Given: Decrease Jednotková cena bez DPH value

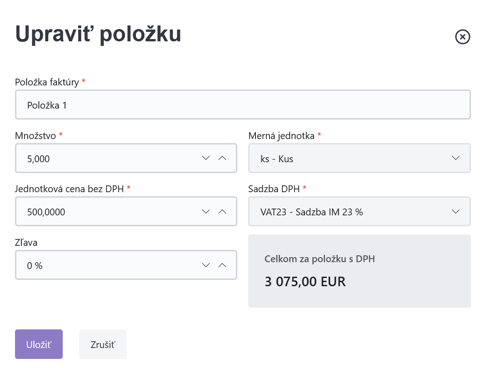Looking at the screenshot, I should click(205, 212).
